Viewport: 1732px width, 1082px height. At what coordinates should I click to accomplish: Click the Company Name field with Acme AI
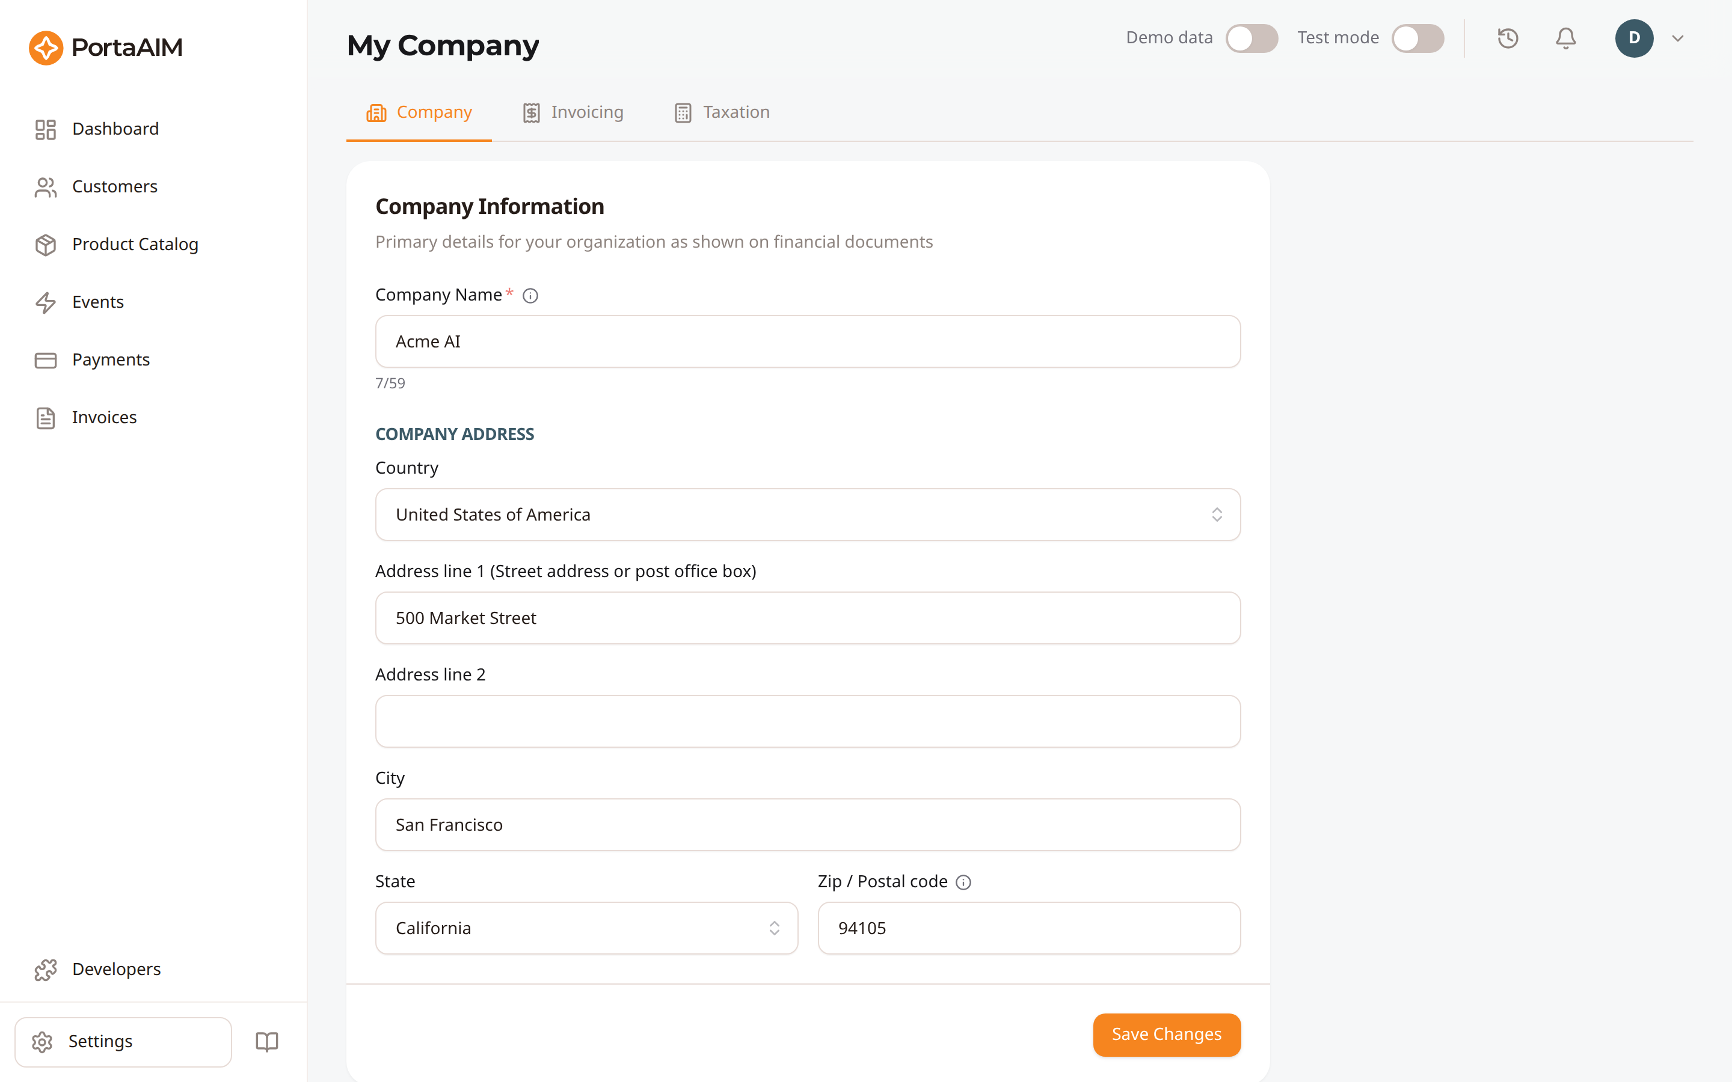click(x=808, y=341)
